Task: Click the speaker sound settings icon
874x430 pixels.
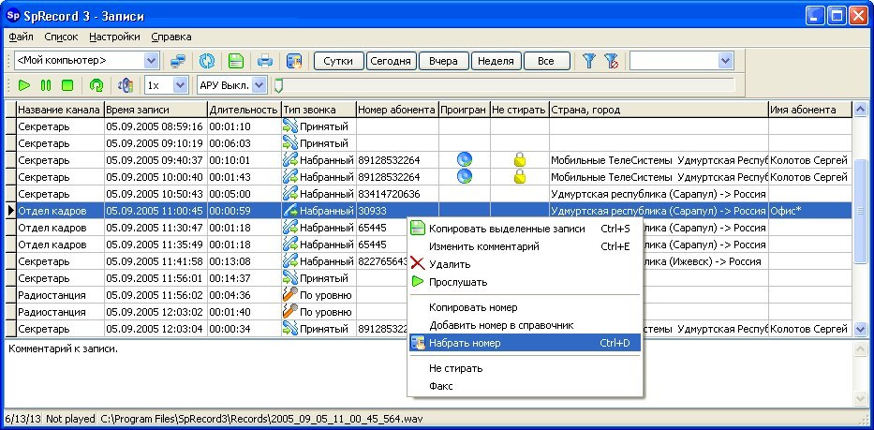Action: click(x=126, y=85)
